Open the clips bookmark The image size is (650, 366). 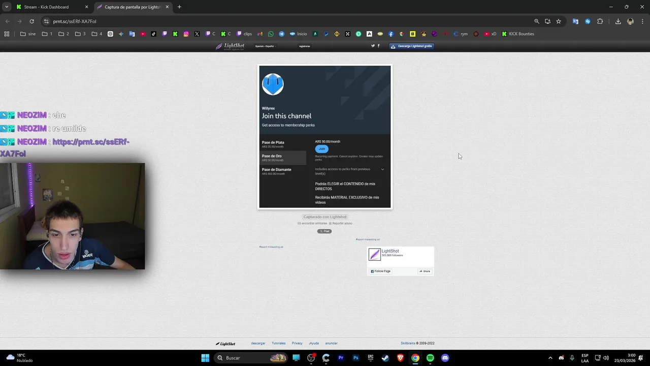[x=244, y=34]
